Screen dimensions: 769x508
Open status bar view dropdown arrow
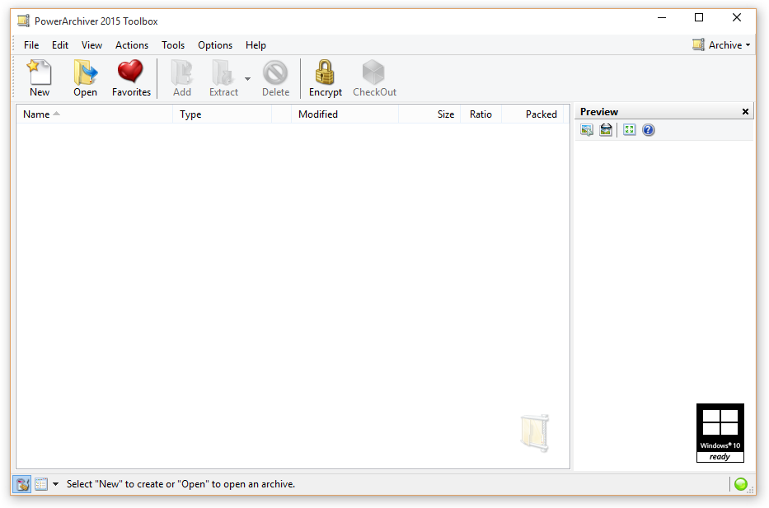(x=55, y=484)
